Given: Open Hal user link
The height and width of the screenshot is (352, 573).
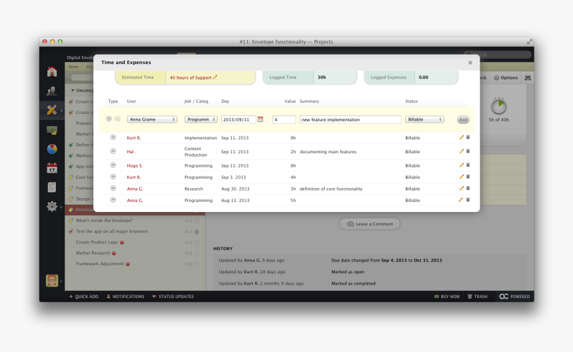Looking at the screenshot, I should [x=131, y=152].
